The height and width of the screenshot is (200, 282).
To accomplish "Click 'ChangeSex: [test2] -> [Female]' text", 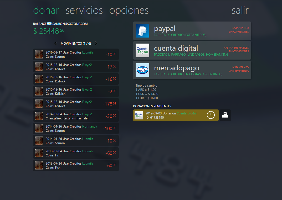I will pyautogui.click(x=67, y=118).
